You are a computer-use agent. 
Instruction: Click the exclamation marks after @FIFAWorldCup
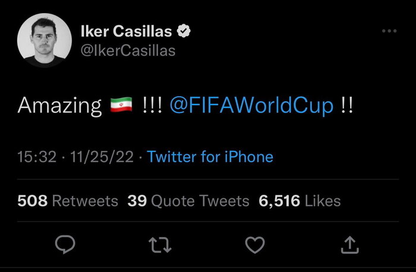pyautogui.click(x=348, y=106)
